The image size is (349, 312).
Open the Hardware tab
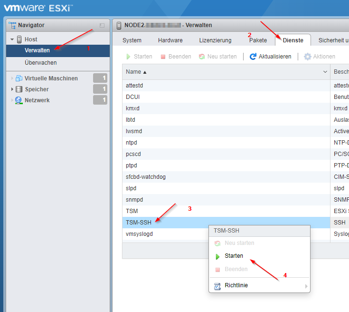[170, 40]
